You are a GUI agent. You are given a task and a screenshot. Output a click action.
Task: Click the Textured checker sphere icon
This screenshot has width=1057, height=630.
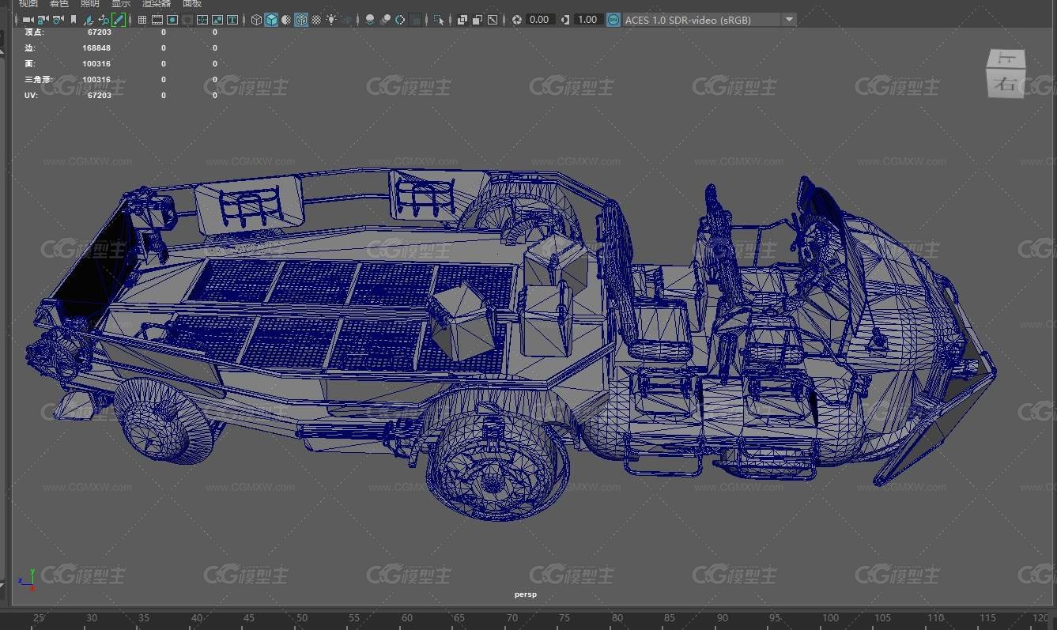point(316,20)
